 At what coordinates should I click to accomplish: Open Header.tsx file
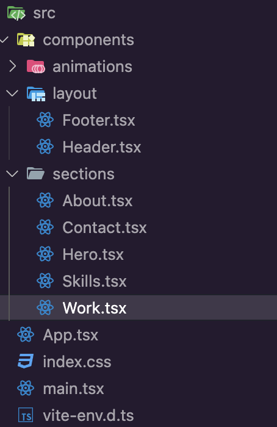(x=102, y=147)
